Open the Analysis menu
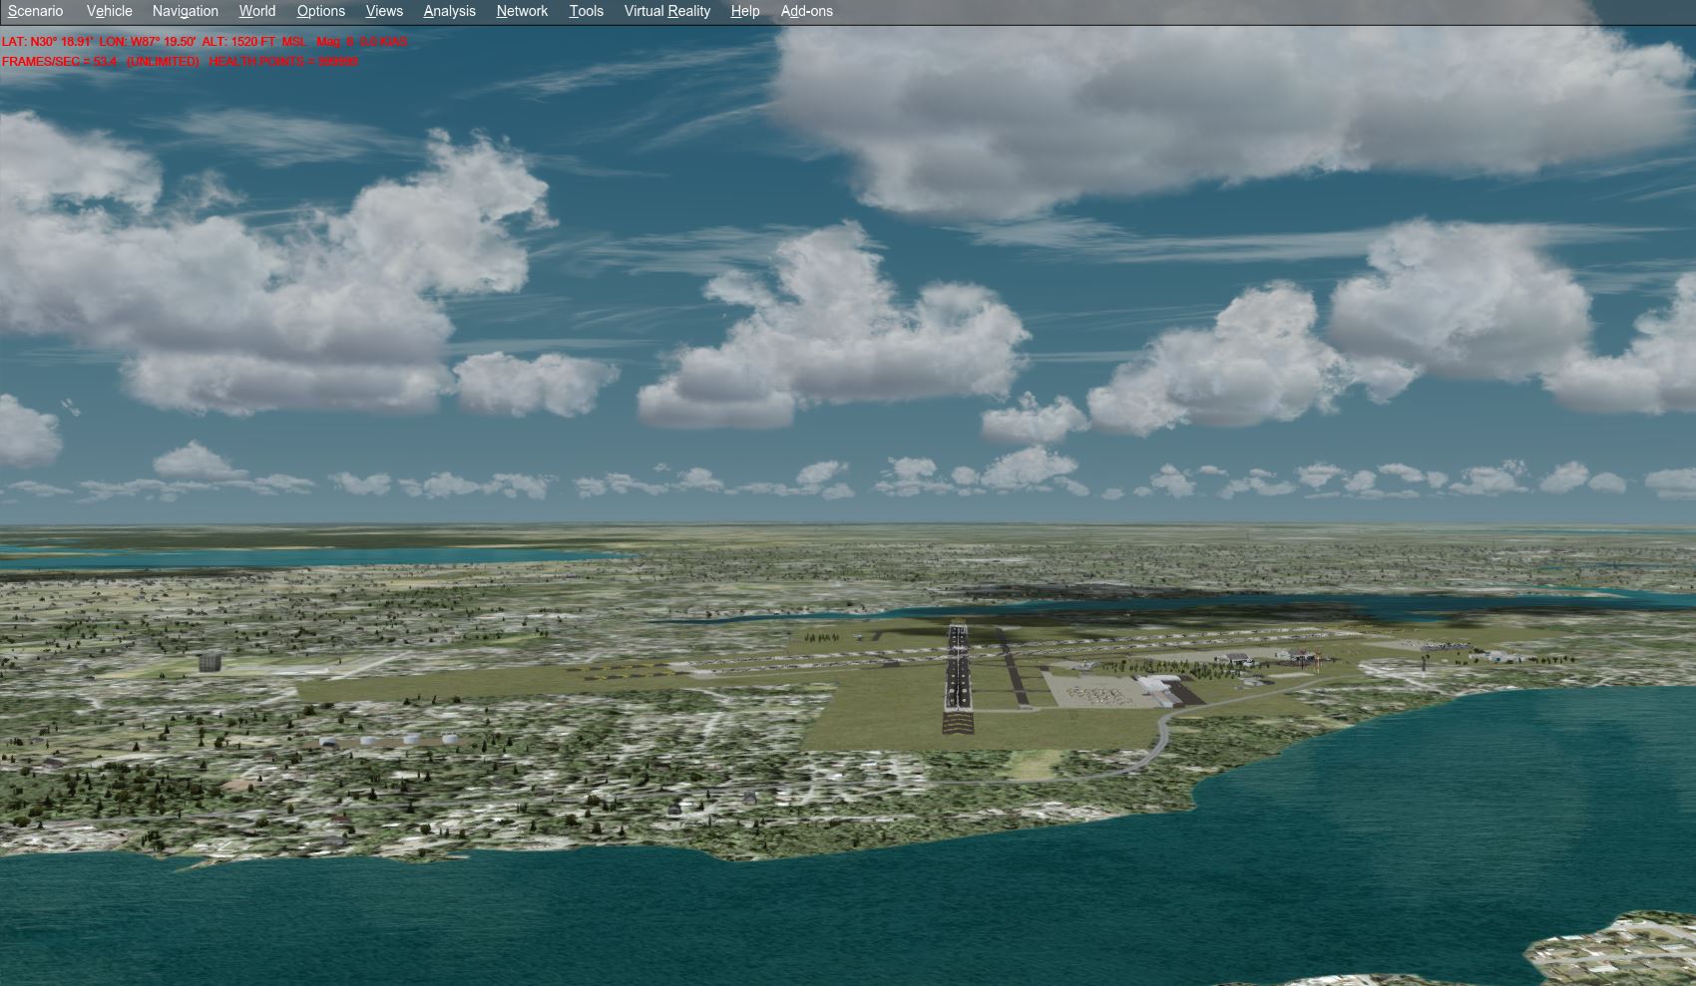The height and width of the screenshot is (986, 1696). tap(449, 11)
